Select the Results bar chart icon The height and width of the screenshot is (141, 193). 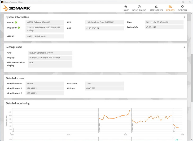[170, 7]
